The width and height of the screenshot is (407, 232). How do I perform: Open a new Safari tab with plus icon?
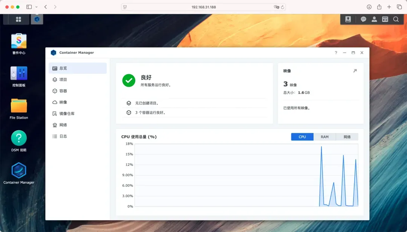click(389, 7)
